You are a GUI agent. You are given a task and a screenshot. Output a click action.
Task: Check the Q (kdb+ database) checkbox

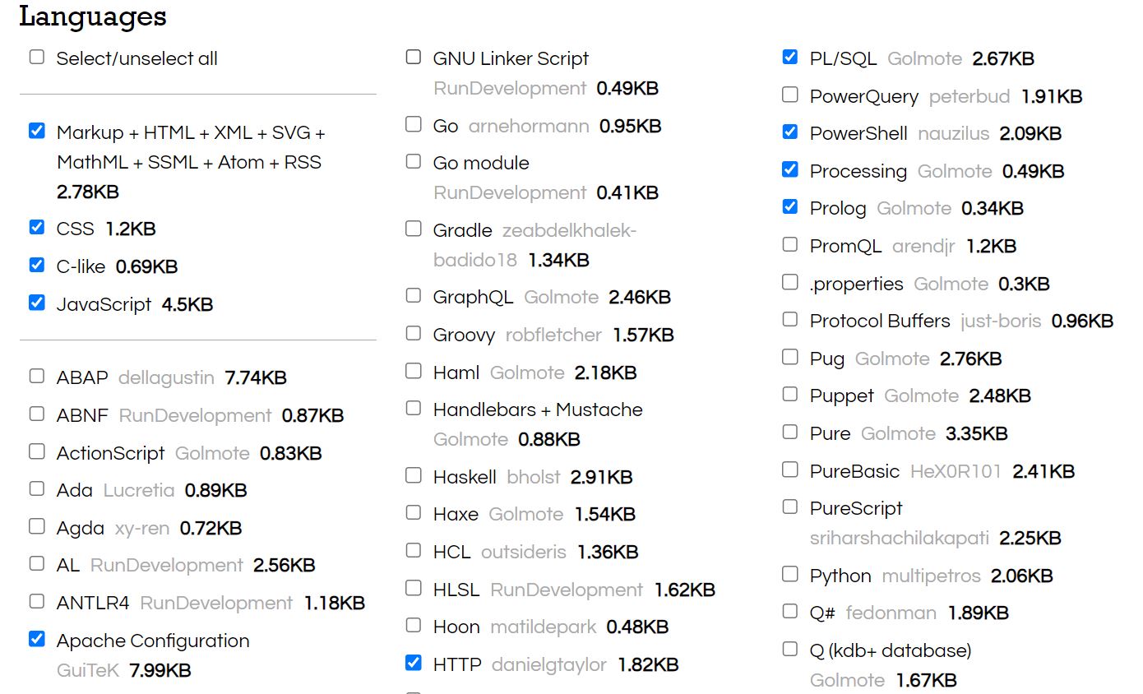[790, 650]
